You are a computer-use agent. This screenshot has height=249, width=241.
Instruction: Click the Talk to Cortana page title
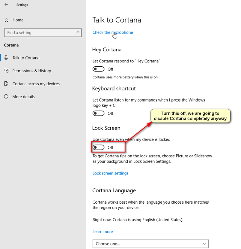117,20
